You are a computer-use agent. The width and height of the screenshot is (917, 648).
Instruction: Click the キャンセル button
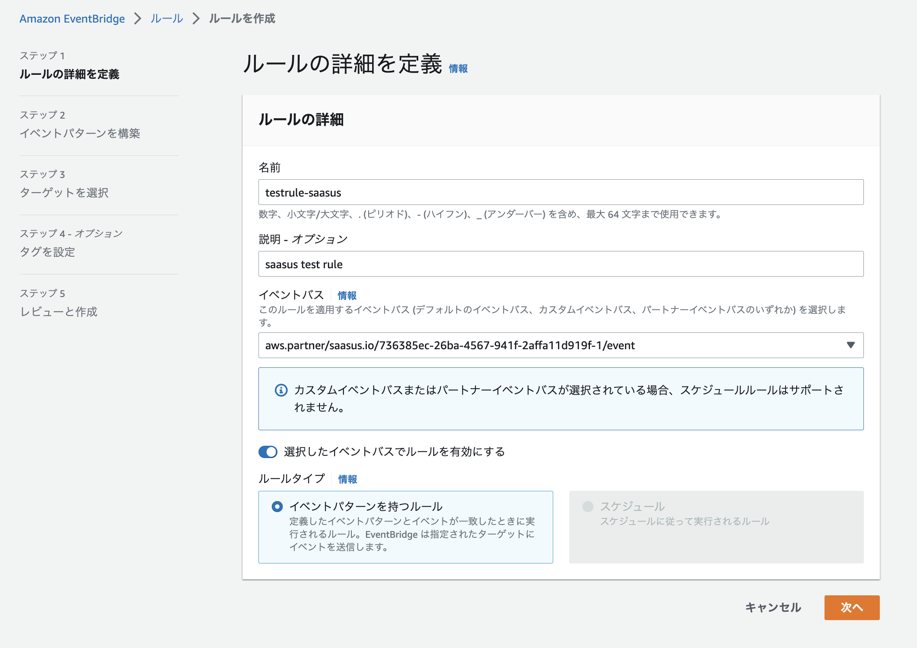tap(773, 607)
